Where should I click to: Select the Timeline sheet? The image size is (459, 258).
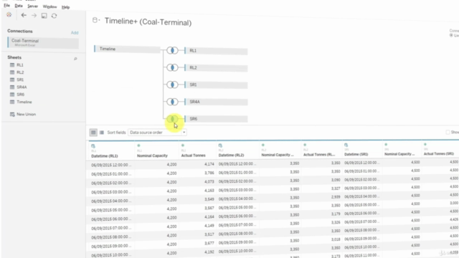tap(24, 102)
